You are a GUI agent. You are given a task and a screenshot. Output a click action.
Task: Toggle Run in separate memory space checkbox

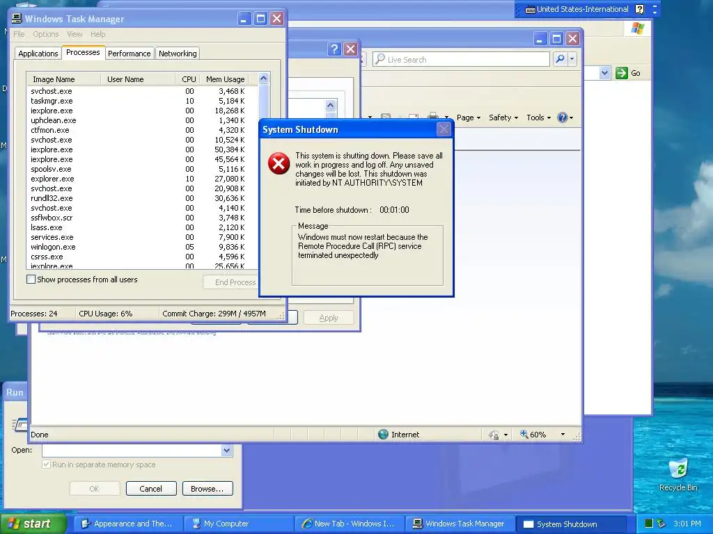(46, 464)
